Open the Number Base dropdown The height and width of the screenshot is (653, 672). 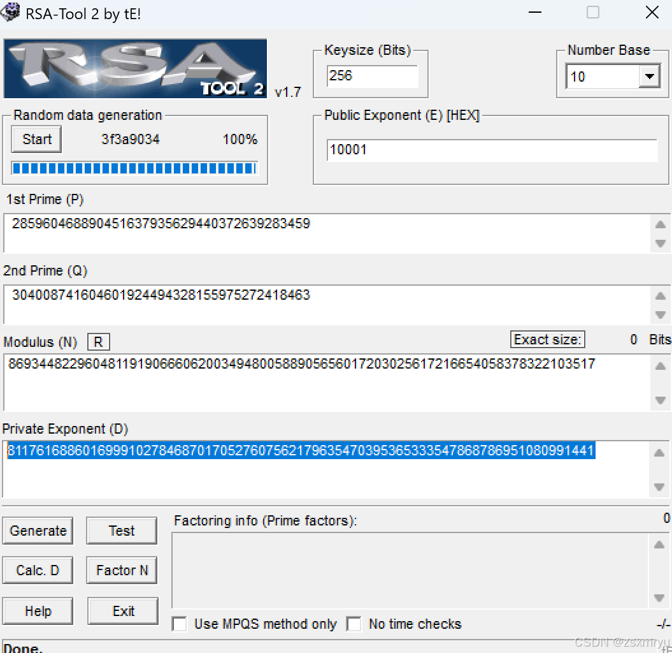click(x=650, y=77)
